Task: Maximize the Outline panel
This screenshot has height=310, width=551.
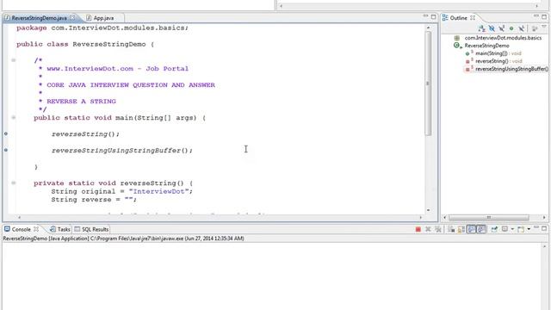Action: pos(544,17)
